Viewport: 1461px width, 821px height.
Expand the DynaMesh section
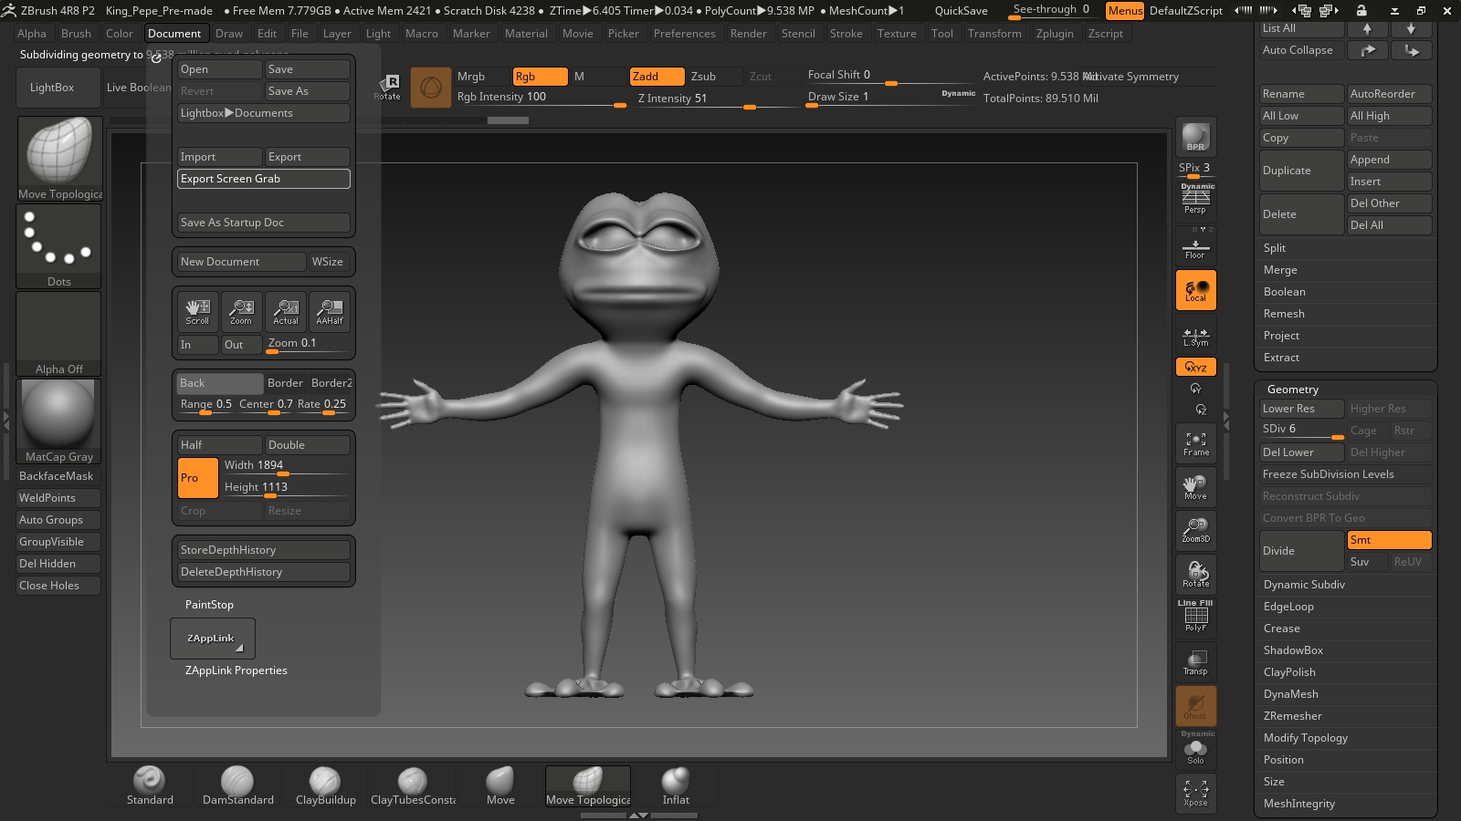pyautogui.click(x=1290, y=694)
